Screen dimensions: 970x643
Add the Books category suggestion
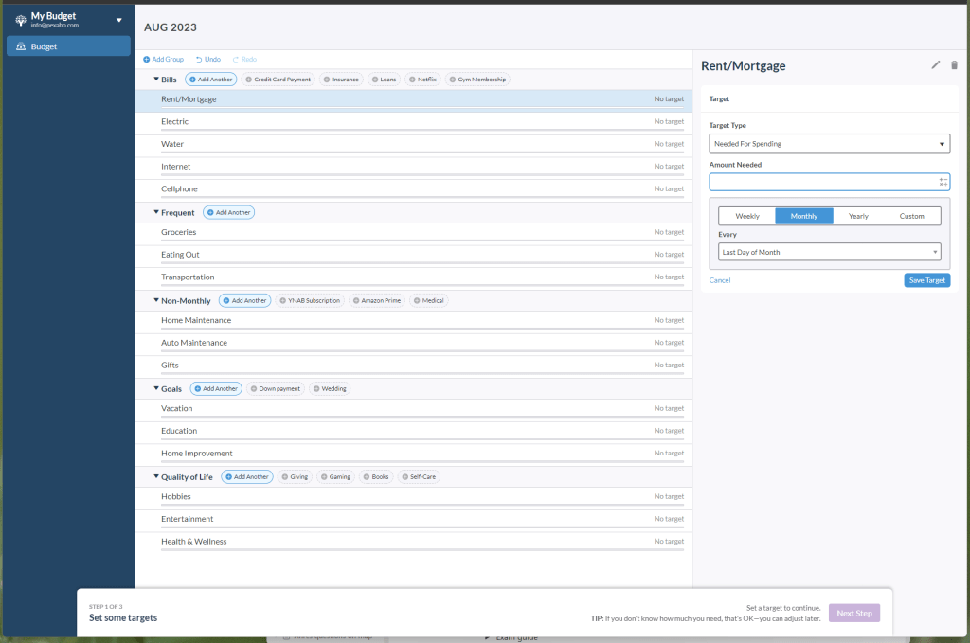click(x=376, y=476)
